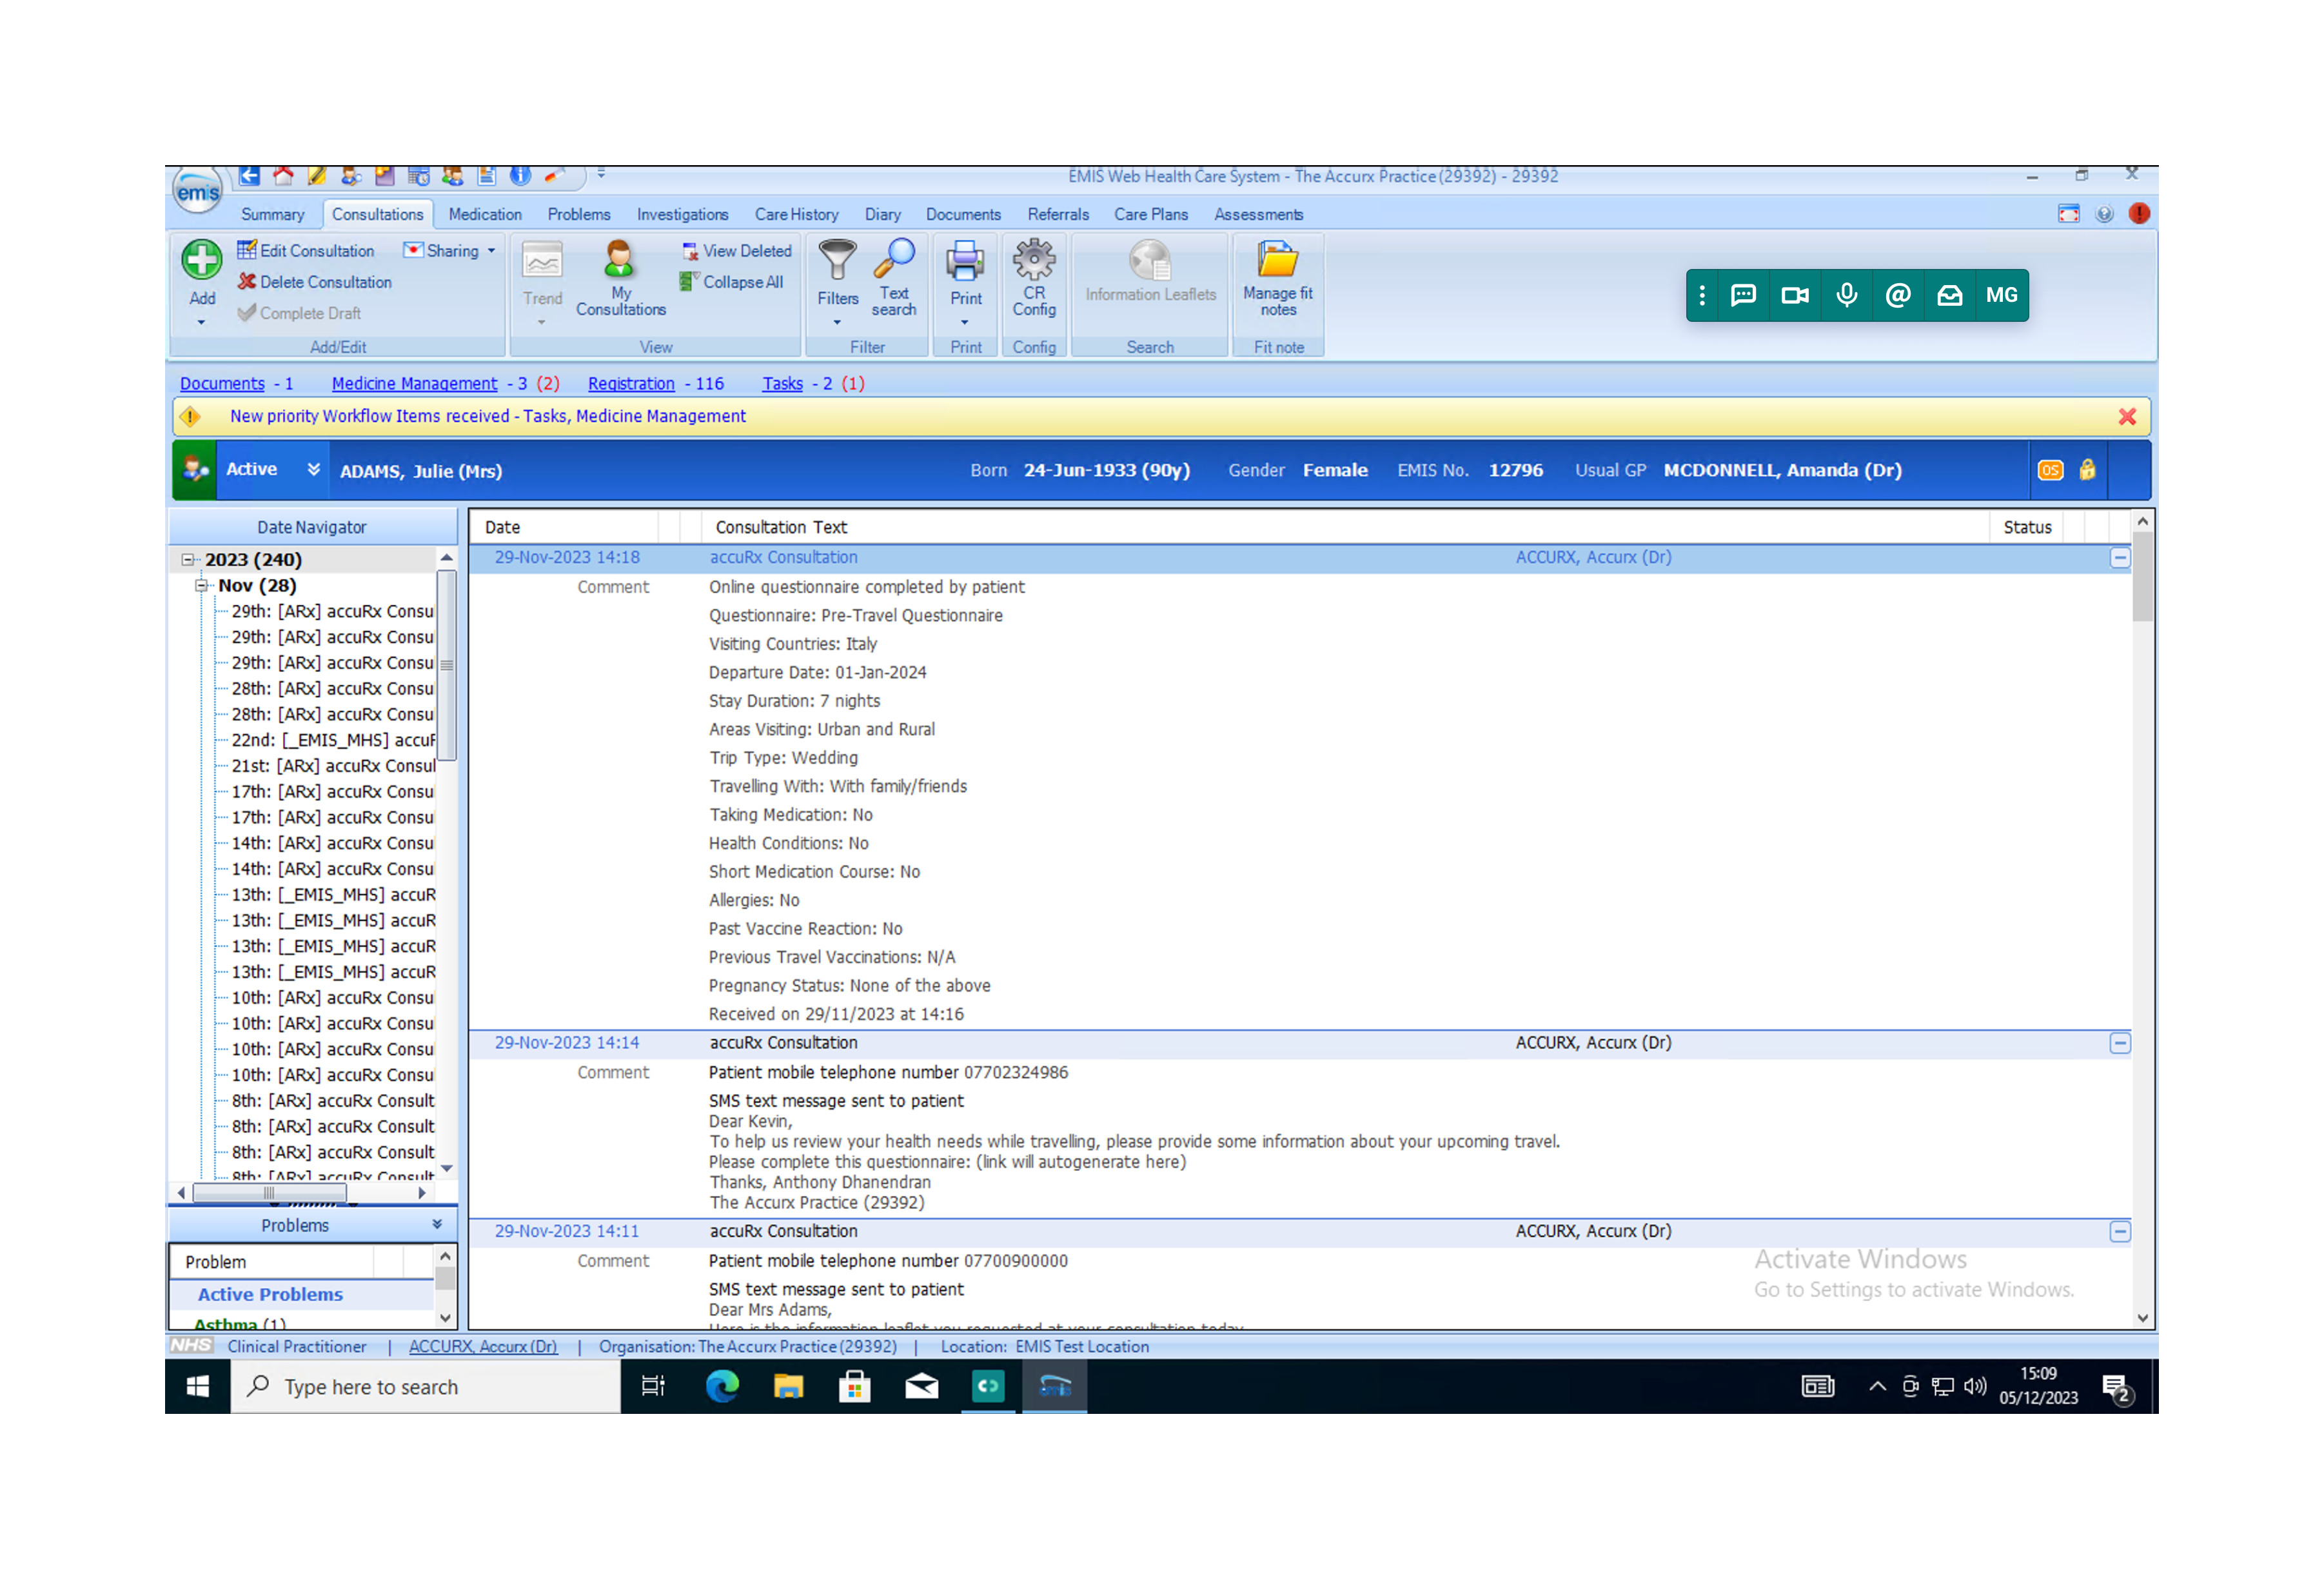The height and width of the screenshot is (1579, 2324).
Task: Open the Care History tab
Action: click(x=796, y=214)
